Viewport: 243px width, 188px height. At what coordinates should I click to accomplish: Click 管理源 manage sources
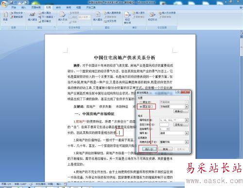(x=74, y=13)
